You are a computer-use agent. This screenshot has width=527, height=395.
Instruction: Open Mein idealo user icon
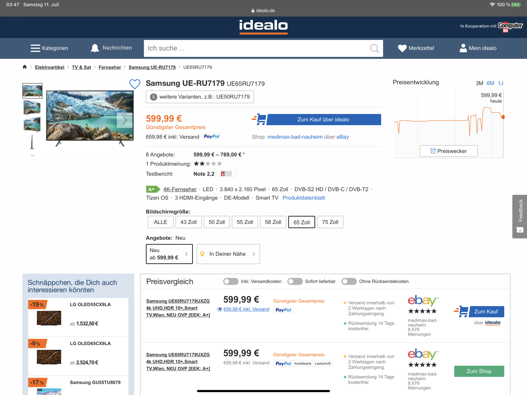pyautogui.click(x=463, y=48)
